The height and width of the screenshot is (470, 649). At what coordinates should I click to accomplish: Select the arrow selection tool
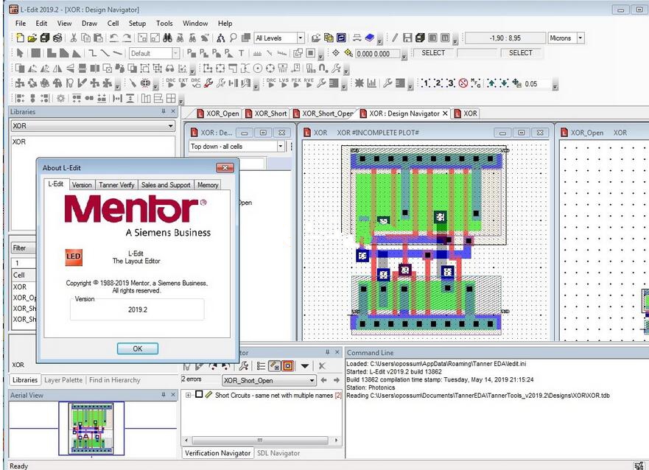pos(20,53)
